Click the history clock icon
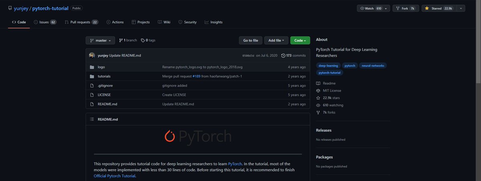Image resolution: width=481 pixels, height=181 pixels. [283, 55]
